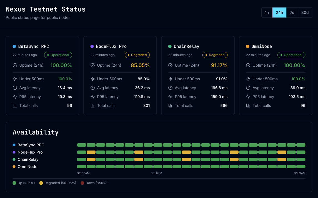Click the 119.8 ms P95 latency value

(142, 97)
